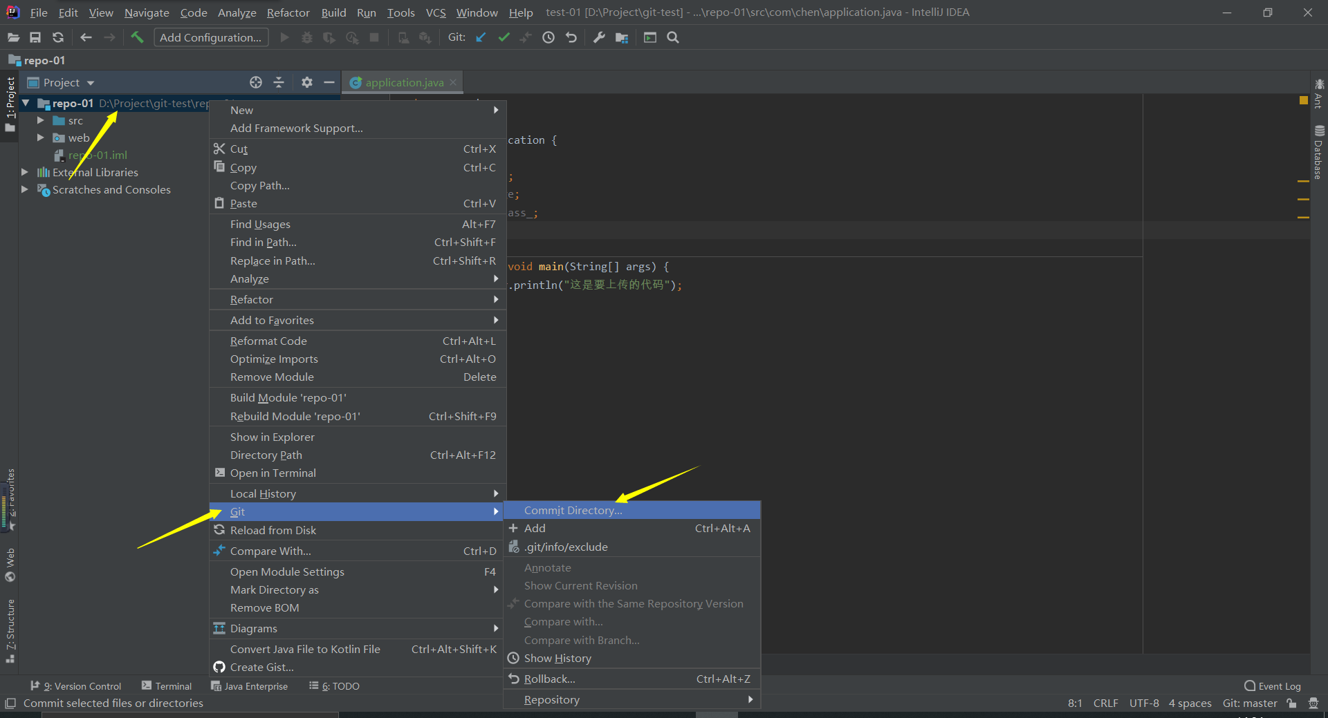Click the Git: master branch indicator
The image size is (1328, 718).
click(x=1250, y=703)
